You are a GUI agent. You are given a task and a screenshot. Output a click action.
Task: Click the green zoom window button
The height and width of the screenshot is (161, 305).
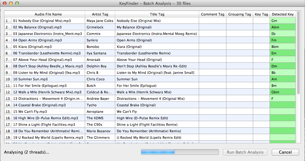click(17, 3)
